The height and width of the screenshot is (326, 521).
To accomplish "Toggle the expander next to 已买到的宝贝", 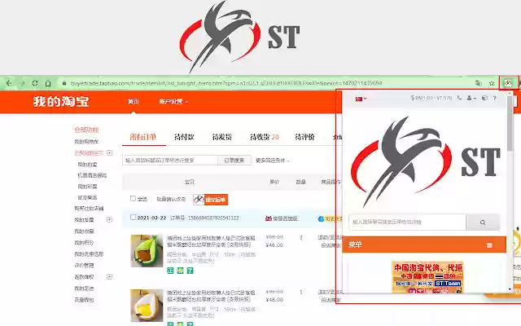I will 109,153.
